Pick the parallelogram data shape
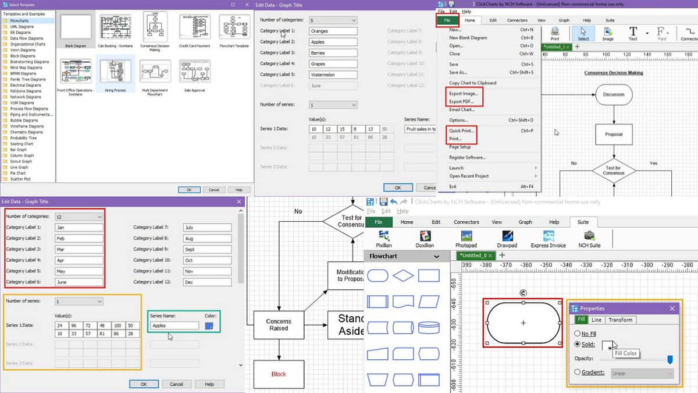698x393 pixels. coord(429,301)
